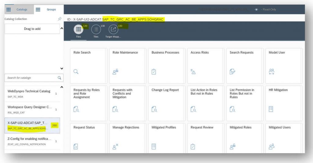Screen dimensions: 313x163
Task: Focus the Search for catalogs field
Action: (32, 78)
